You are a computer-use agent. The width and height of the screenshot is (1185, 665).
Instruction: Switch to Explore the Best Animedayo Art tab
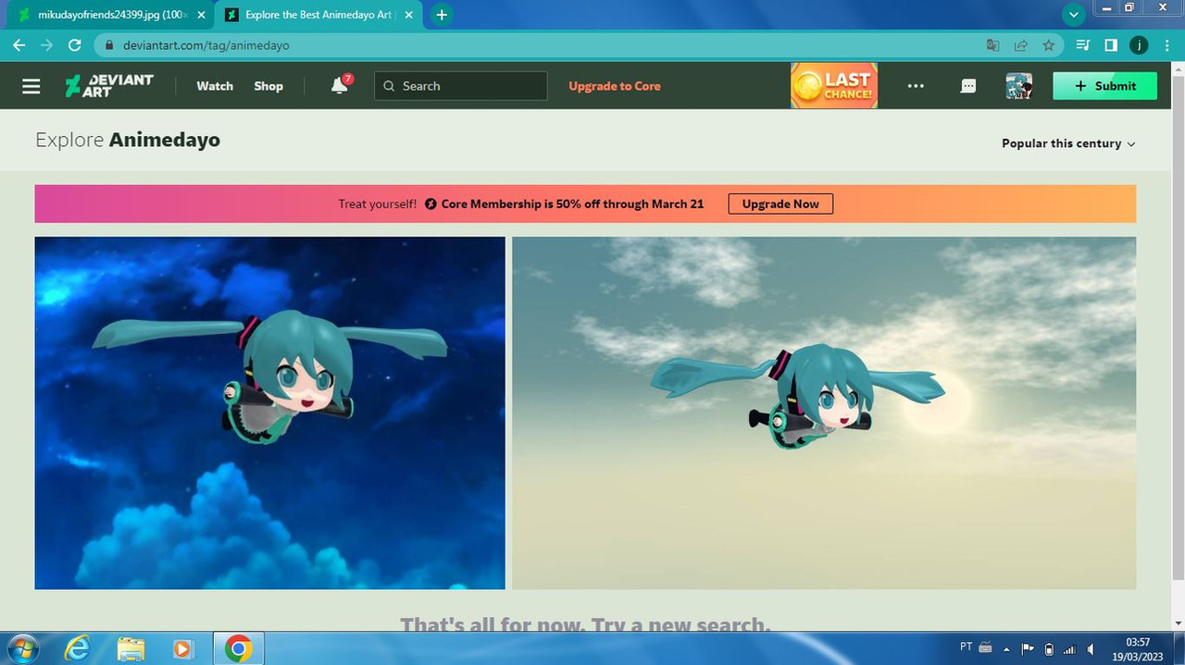318,15
